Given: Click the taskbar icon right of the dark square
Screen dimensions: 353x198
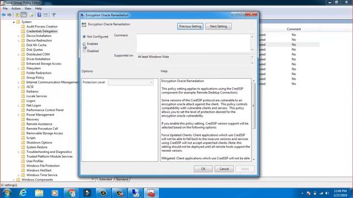Looking at the screenshot, I should [103, 193].
